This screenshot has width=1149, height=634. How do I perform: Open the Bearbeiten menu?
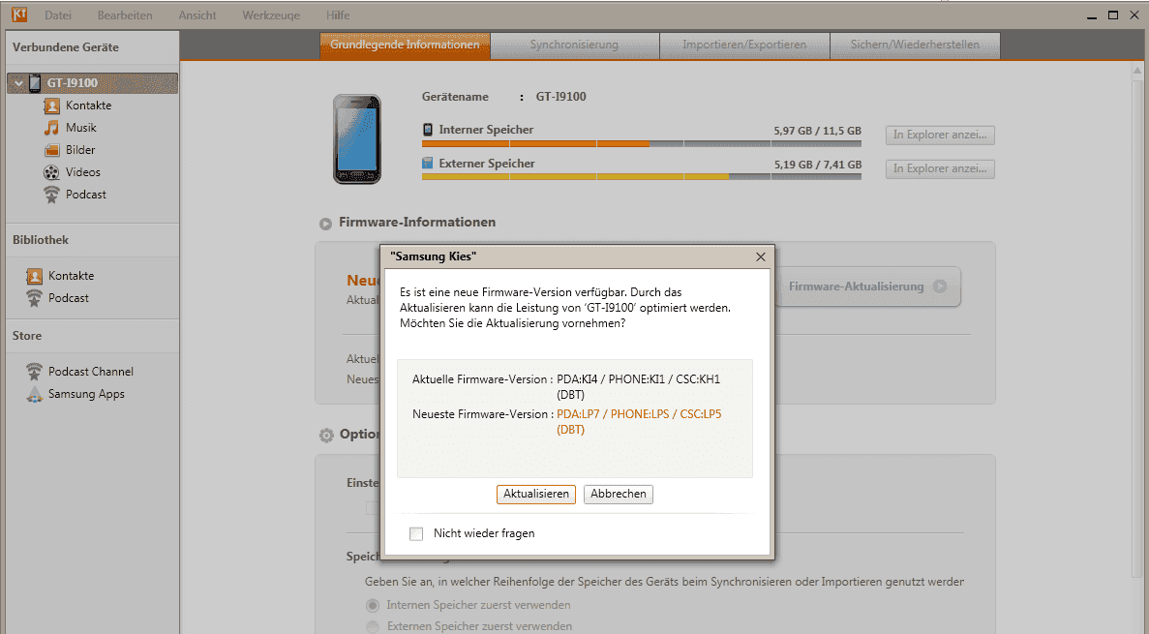point(125,15)
